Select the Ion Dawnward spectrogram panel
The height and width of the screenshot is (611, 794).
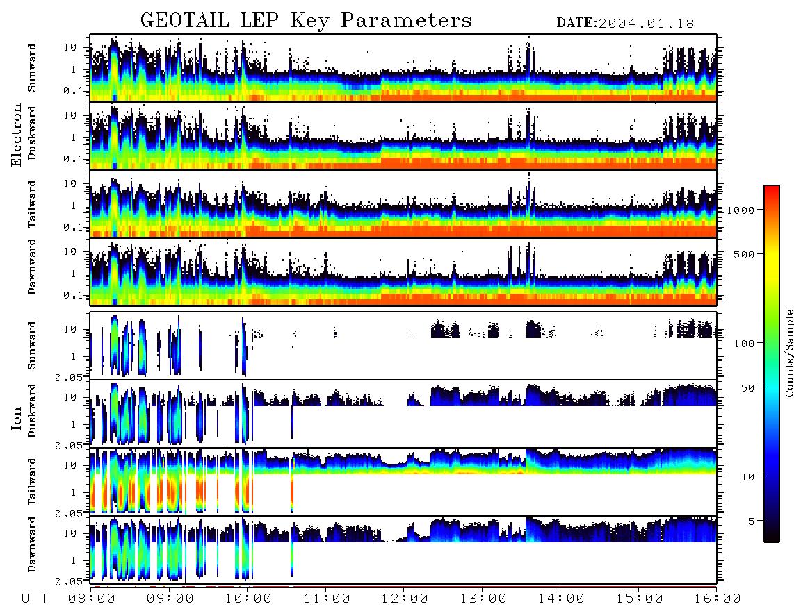403,550
